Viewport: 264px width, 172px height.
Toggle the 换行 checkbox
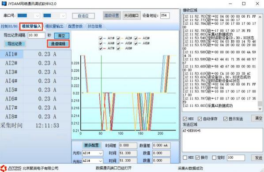[197, 157]
